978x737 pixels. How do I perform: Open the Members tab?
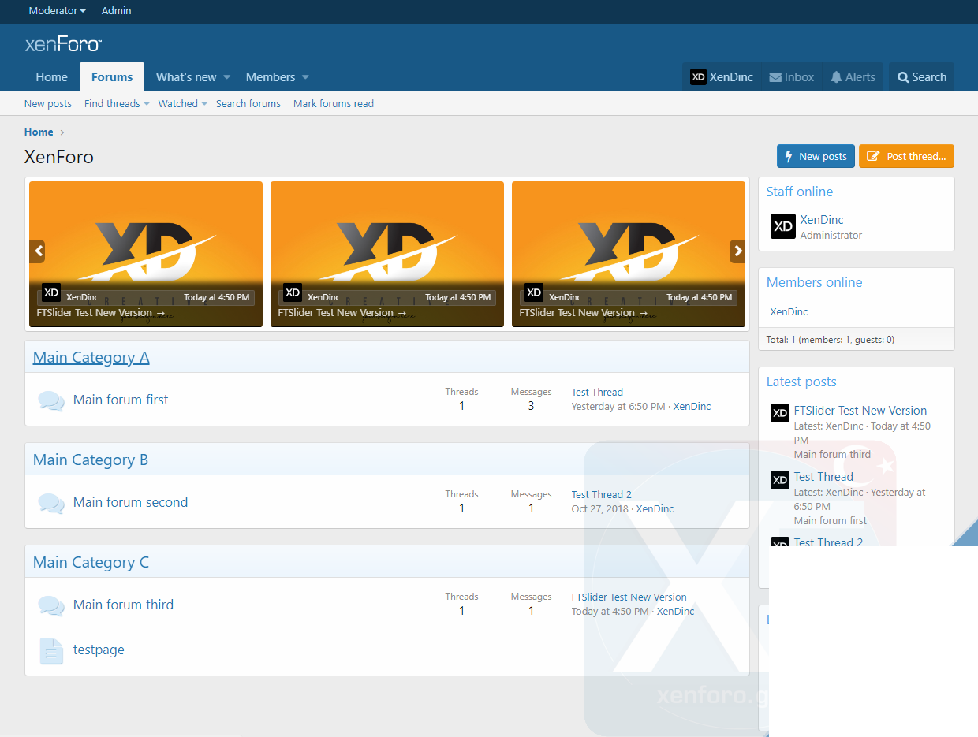pyautogui.click(x=271, y=77)
